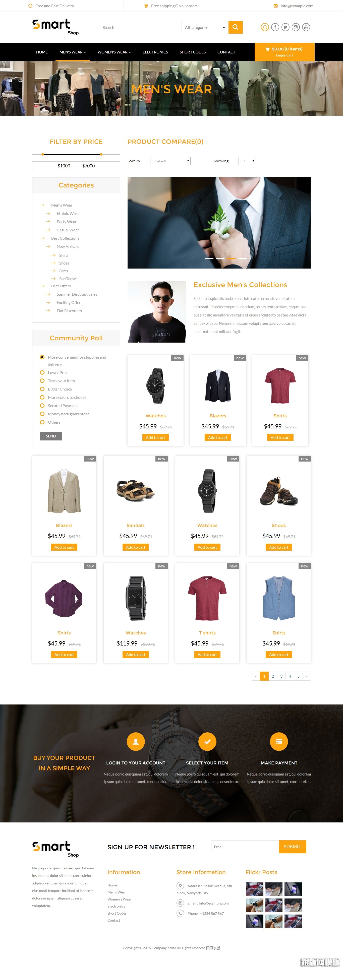Viewport: 343px width, 968px height.
Task: Expand the Sort By Default dropdown
Action: (170, 161)
